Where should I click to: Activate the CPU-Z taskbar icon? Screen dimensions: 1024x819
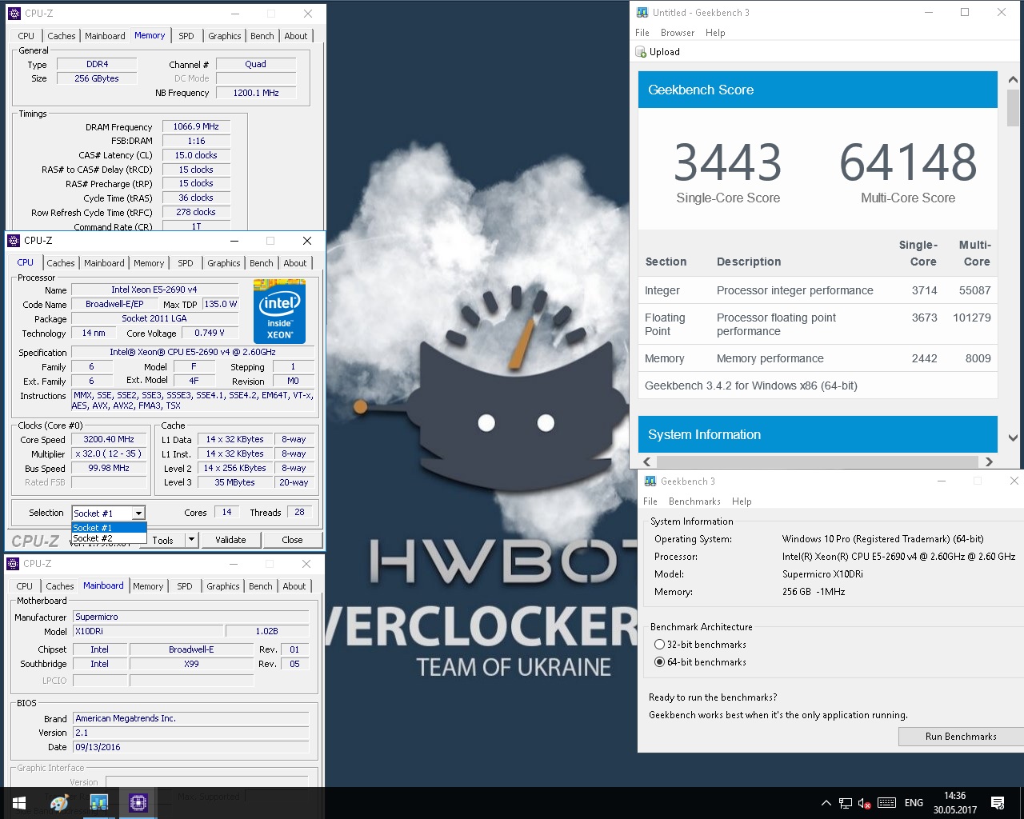coord(138,803)
